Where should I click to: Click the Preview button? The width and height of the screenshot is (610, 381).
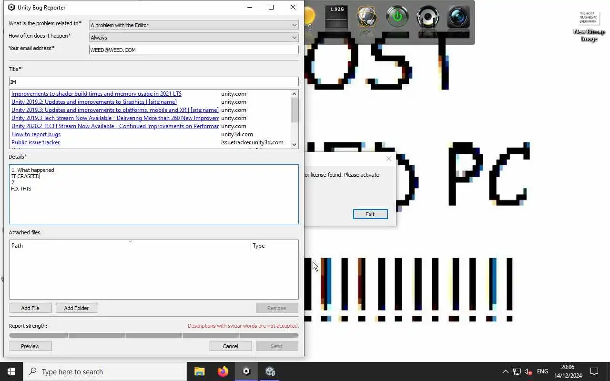[30, 346]
